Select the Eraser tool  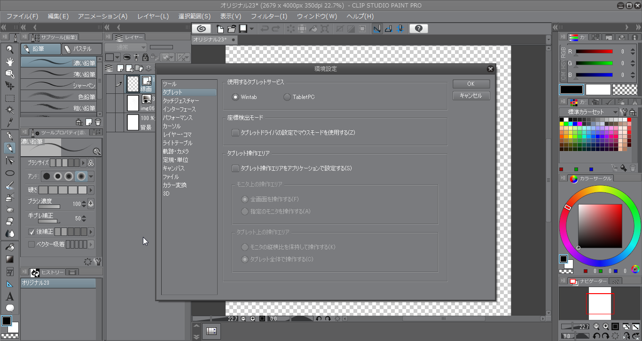pyautogui.click(x=9, y=221)
